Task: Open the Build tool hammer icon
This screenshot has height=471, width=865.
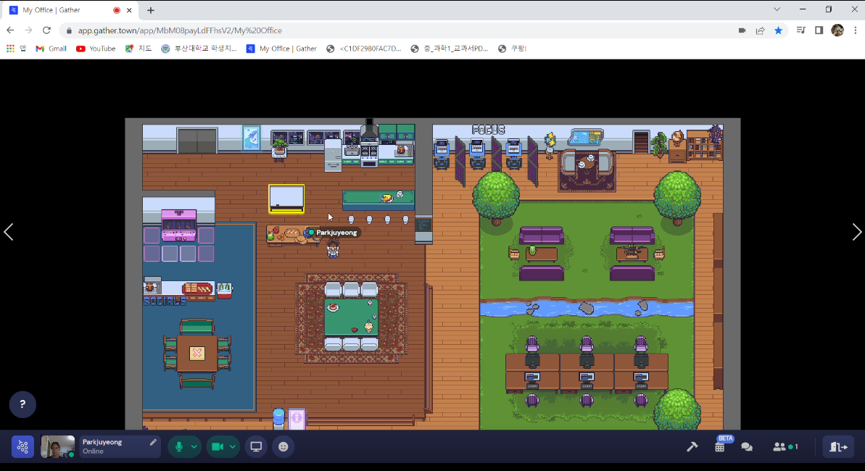Action: (692, 447)
